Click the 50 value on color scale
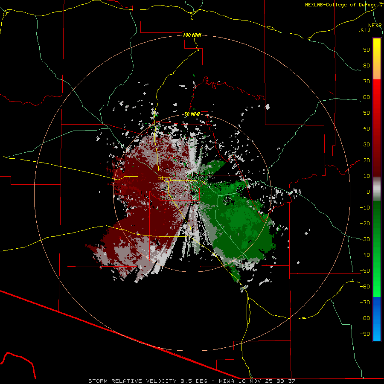 [367, 113]
